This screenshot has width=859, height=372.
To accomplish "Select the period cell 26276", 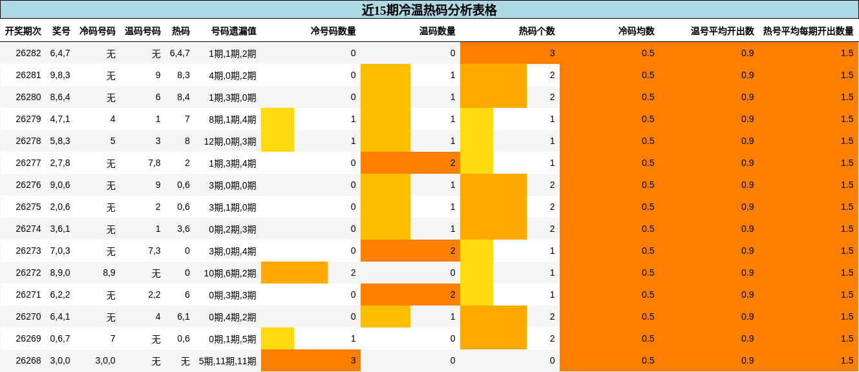I will (28, 185).
